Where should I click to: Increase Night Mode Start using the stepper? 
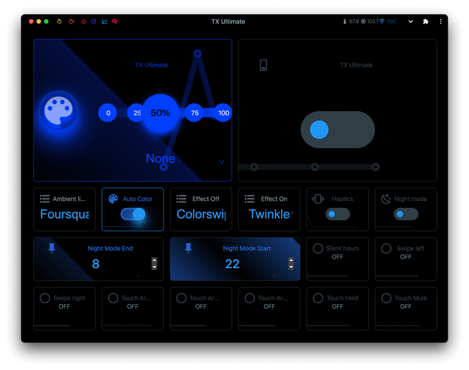(x=290, y=261)
